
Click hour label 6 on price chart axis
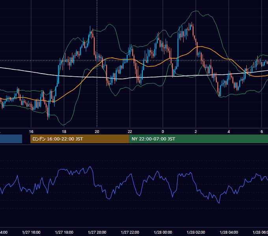click(x=262, y=132)
